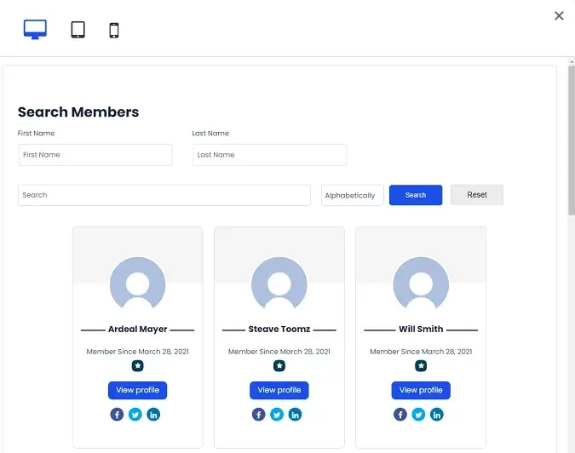
Task: Switch to desktop preview mode
Action: [x=35, y=30]
